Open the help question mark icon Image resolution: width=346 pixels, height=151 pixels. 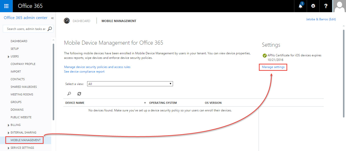(326, 6)
